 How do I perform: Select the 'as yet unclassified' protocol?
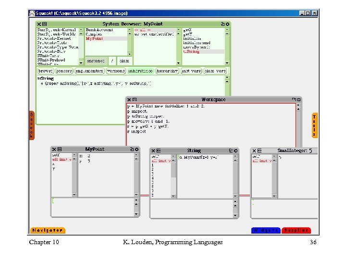tap(154, 34)
